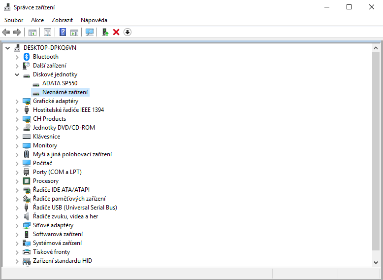Expand Řadiče USB (Universal Serial Bus)
Viewport: 383px width, 280px height.
point(17,208)
